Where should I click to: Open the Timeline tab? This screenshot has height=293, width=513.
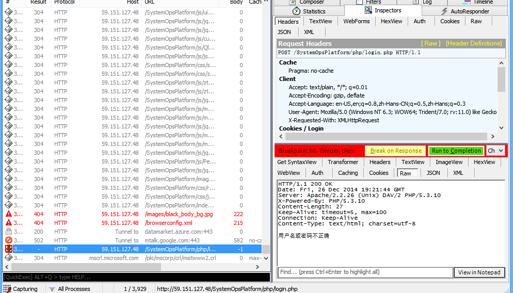pos(478,2)
